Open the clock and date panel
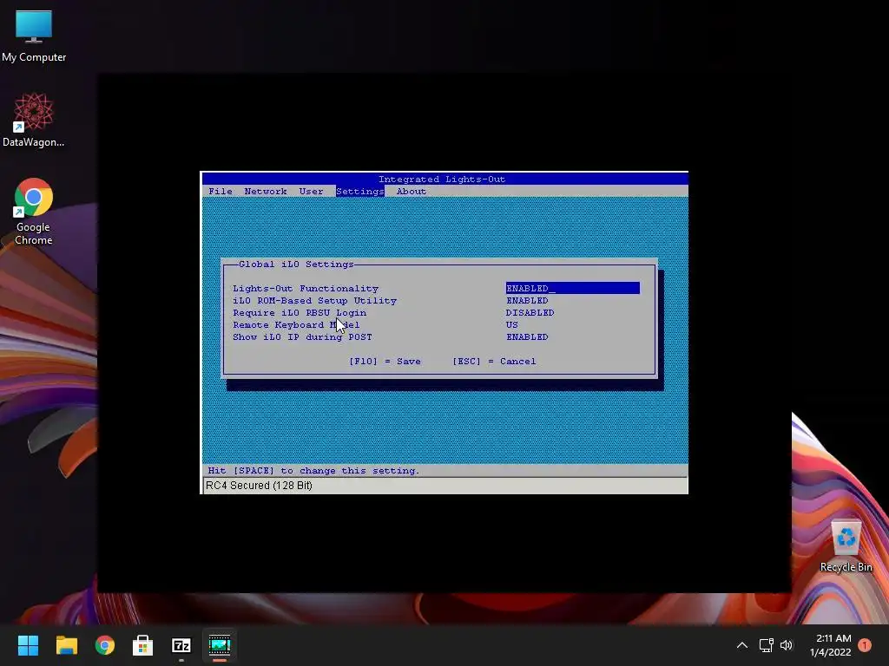The height and width of the screenshot is (666, 889). [831, 645]
